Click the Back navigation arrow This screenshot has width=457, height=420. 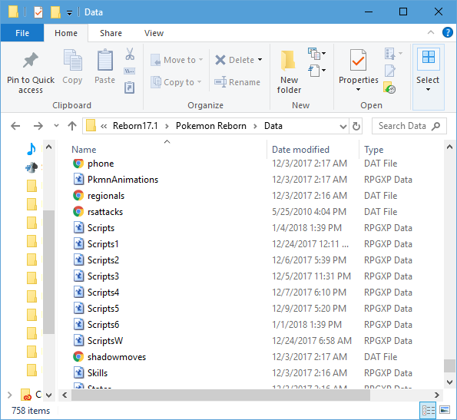coord(15,126)
